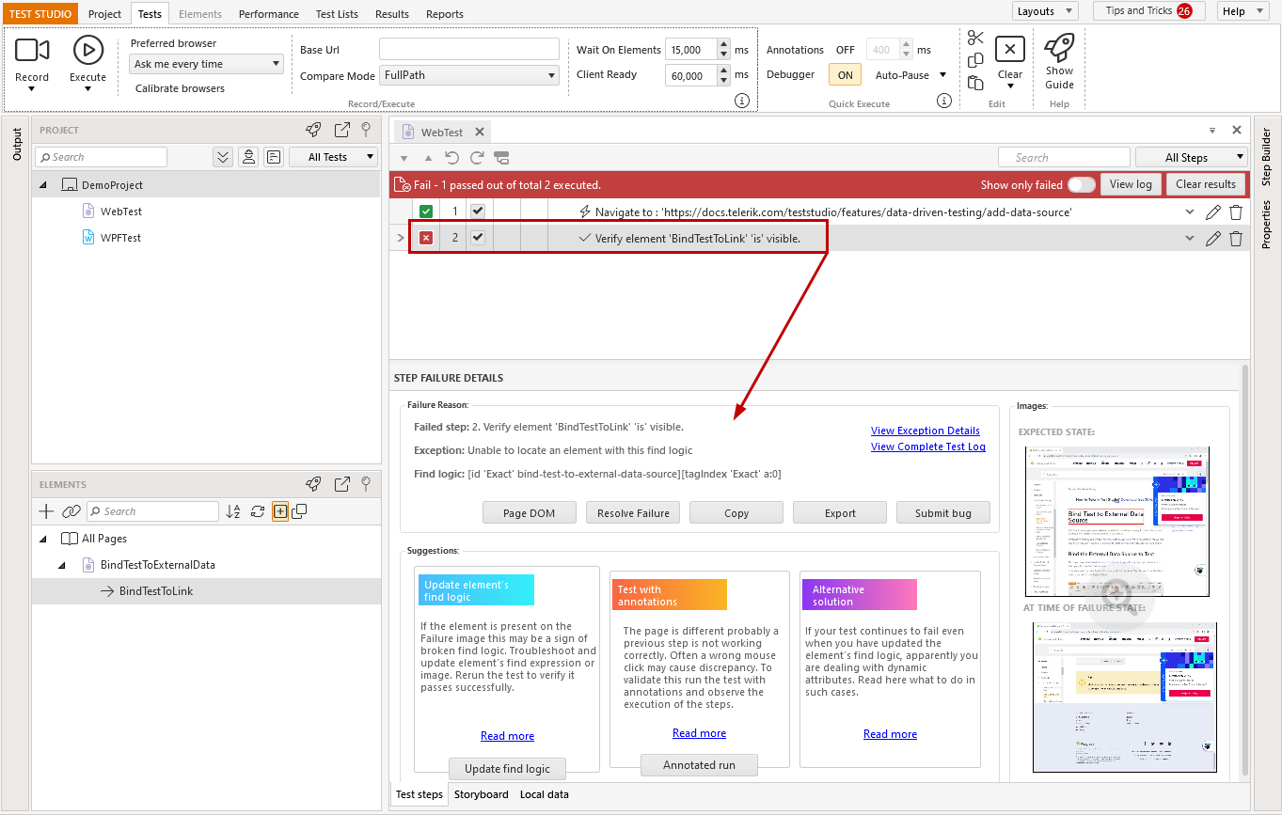Image resolution: width=1282 pixels, height=815 pixels.
Task: Open the Compare Mode FullPath dropdown
Action: pyautogui.click(x=469, y=75)
